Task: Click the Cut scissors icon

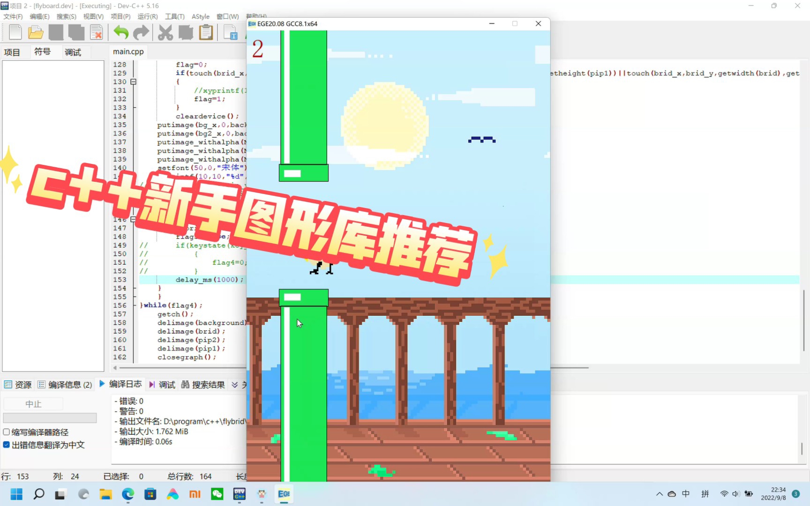Action: point(165,32)
